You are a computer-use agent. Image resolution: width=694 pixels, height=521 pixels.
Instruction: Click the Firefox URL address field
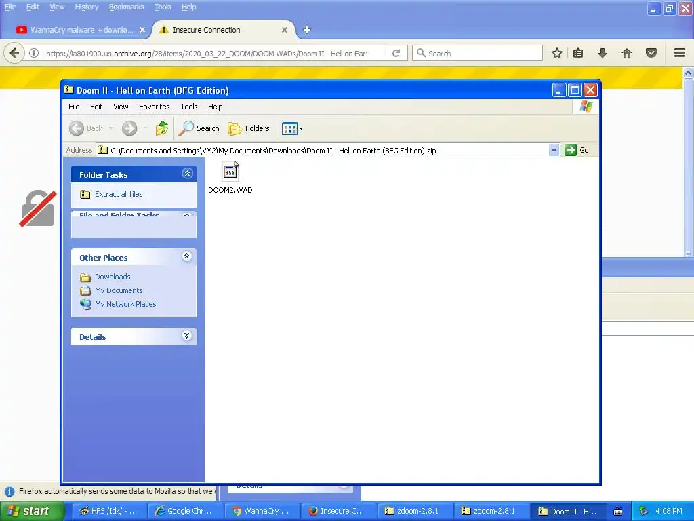[206, 54]
